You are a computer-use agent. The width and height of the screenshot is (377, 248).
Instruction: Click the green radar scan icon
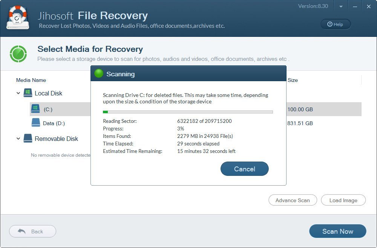[x=18, y=54]
